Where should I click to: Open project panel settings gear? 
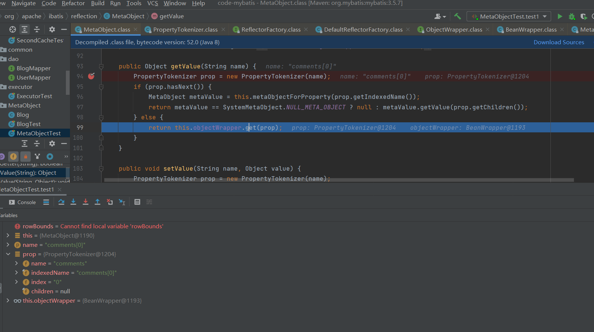point(52,29)
